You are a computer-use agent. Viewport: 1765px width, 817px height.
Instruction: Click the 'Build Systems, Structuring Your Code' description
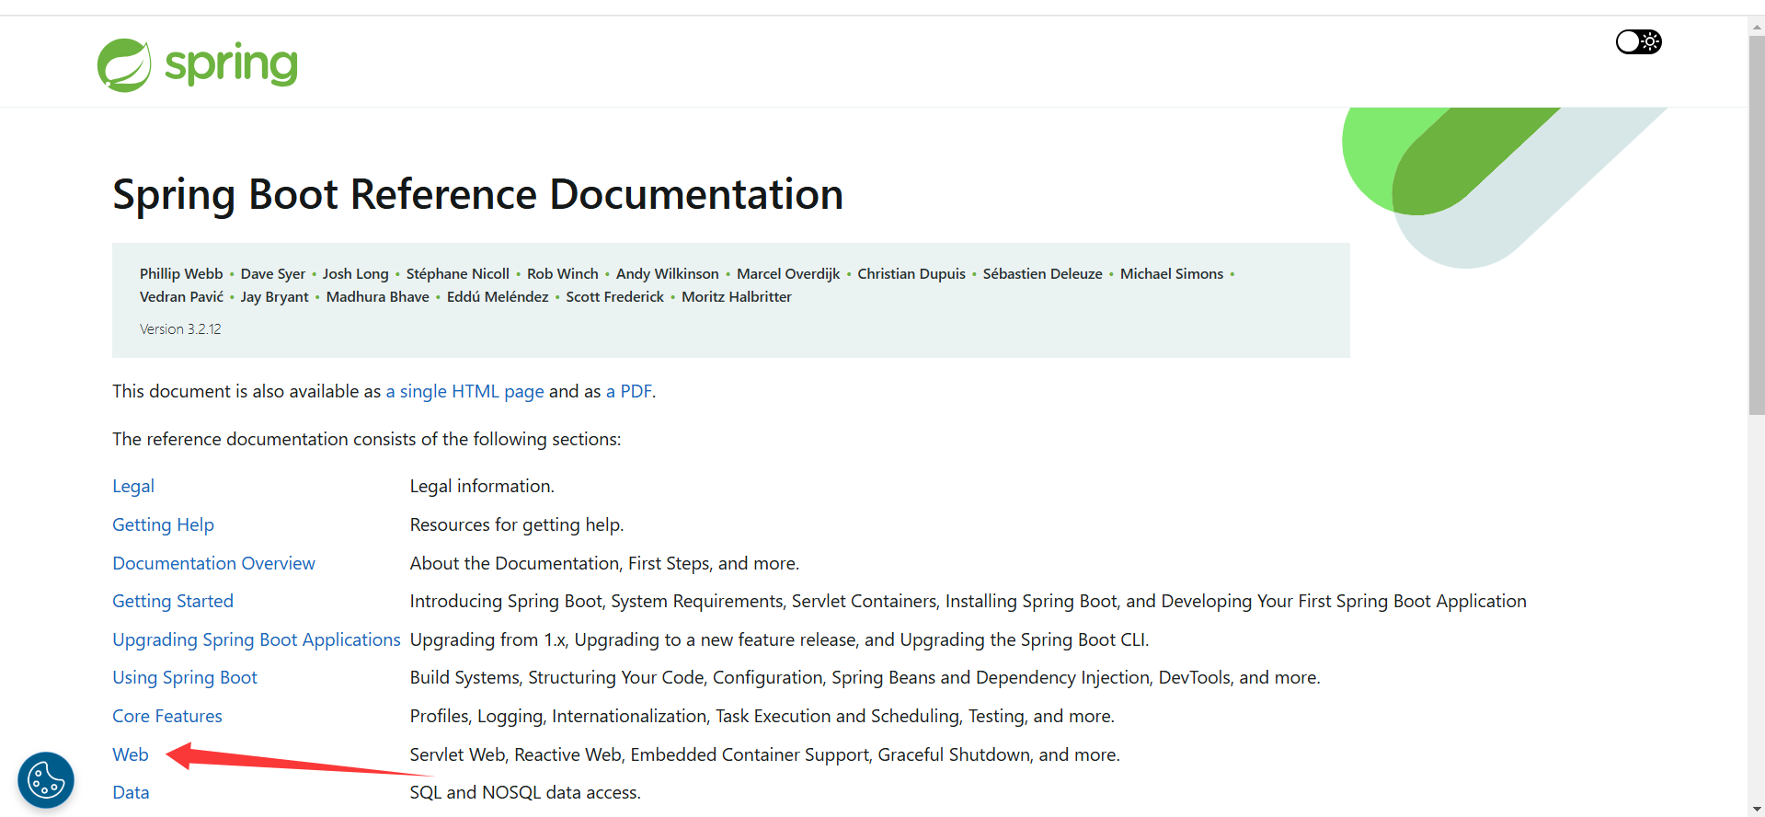[865, 677]
